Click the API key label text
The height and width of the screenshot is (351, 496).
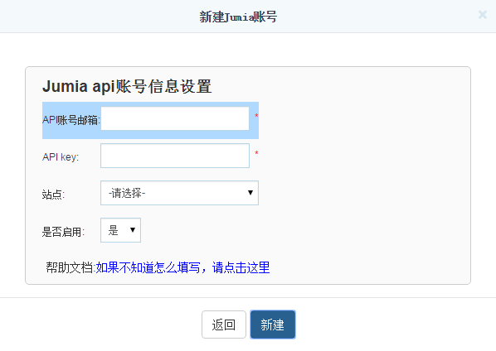pos(61,157)
